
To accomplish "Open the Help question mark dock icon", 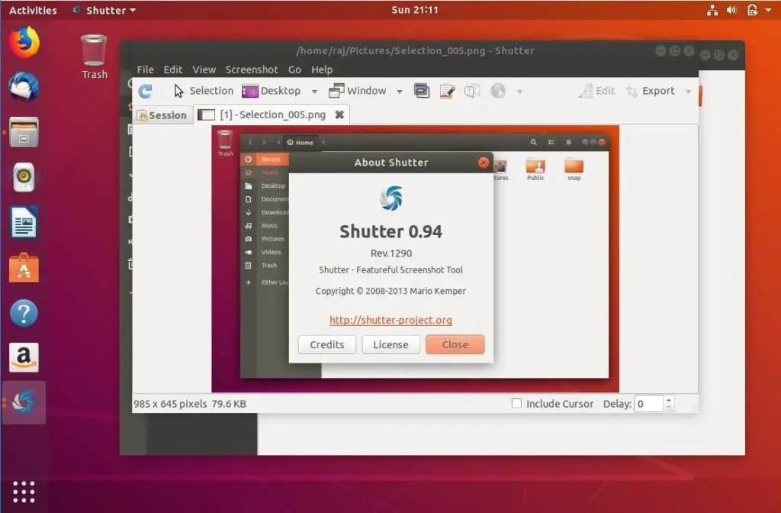I will [x=24, y=313].
